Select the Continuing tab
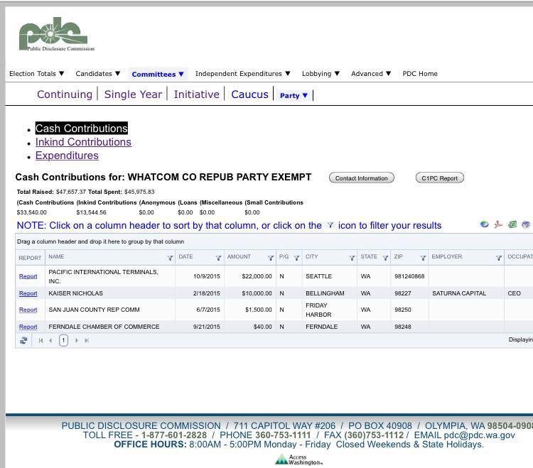Viewport: 533px width, 468px height. coord(64,94)
